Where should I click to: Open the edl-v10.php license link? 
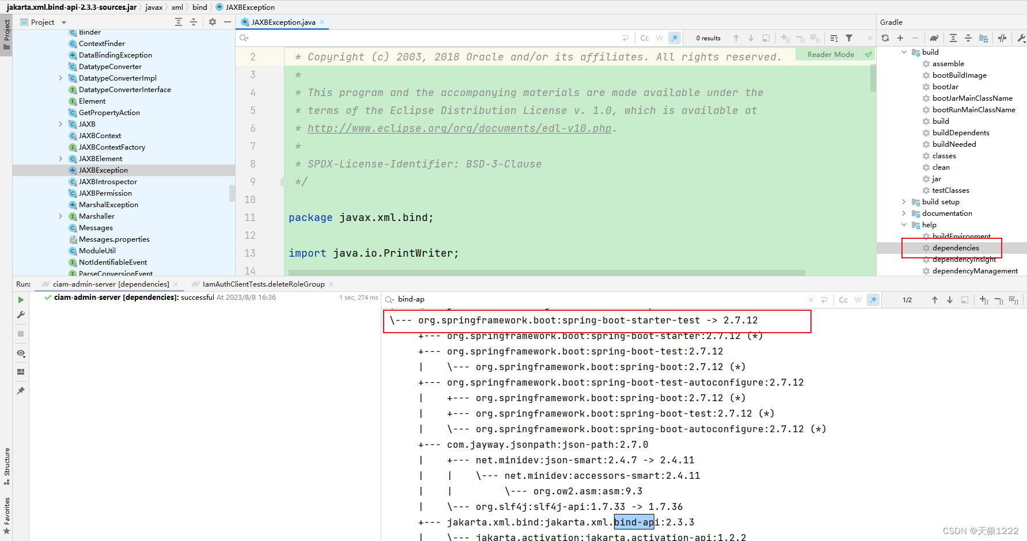[x=459, y=128]
